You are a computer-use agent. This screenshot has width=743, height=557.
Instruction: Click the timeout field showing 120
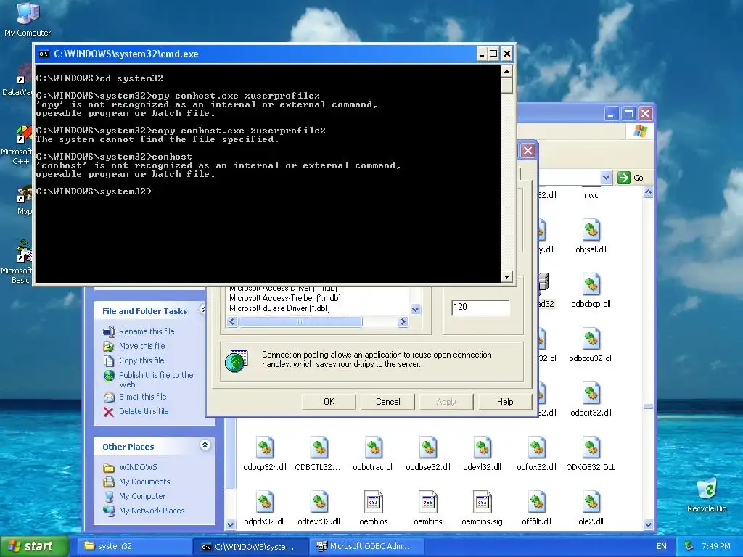(x=480, y=307)
